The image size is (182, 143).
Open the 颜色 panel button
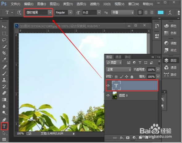170,26
